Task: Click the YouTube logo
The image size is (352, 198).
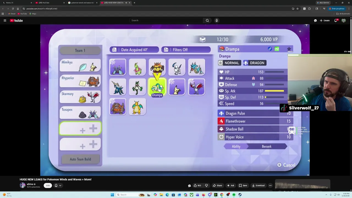Action: (x=16, y=20)
